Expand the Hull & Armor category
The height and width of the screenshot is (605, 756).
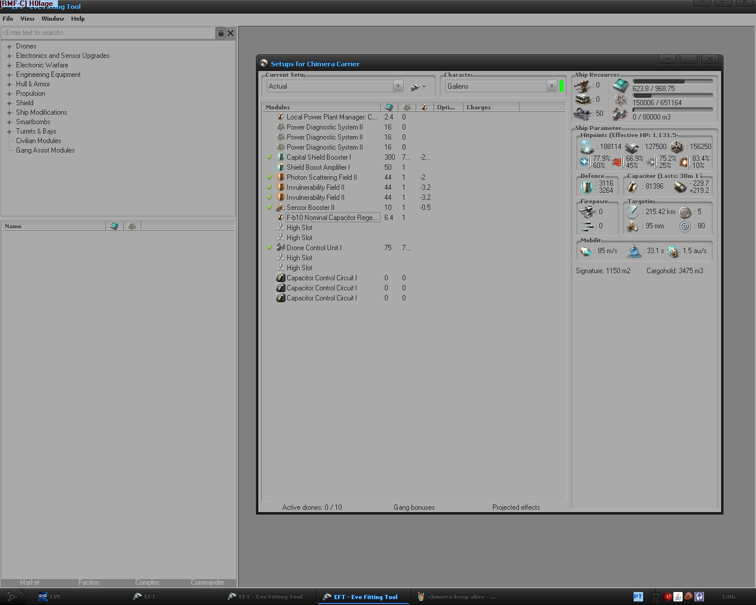point(9,84)
